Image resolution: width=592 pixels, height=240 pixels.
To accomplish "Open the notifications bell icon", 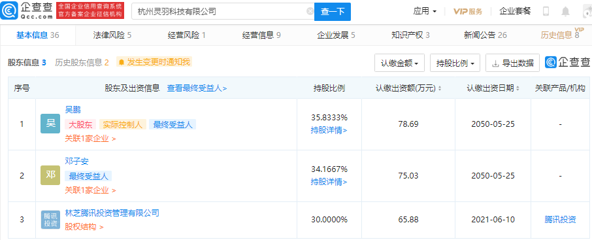I will (x=565, y=12).
